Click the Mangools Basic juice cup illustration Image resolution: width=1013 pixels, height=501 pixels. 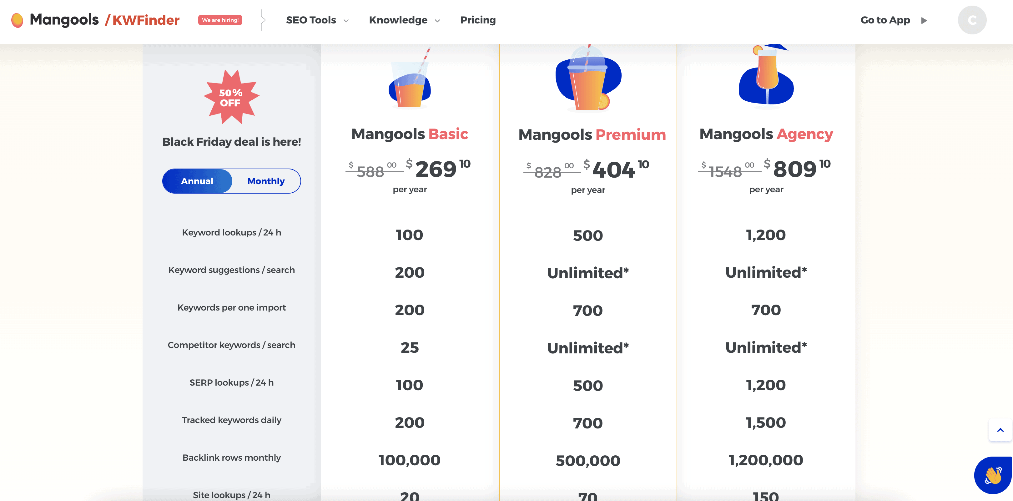tap(410, 78)
